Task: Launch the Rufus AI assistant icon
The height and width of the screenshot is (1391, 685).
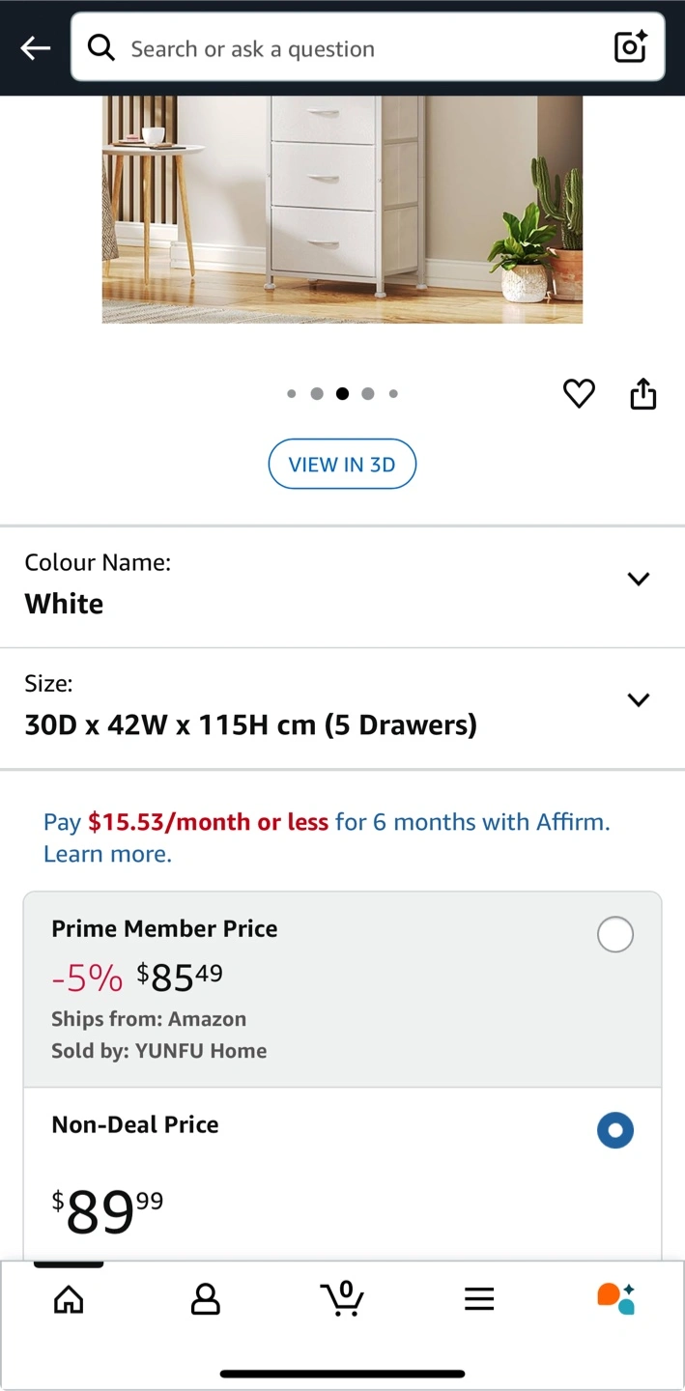Action: (x=616, y=1298)
